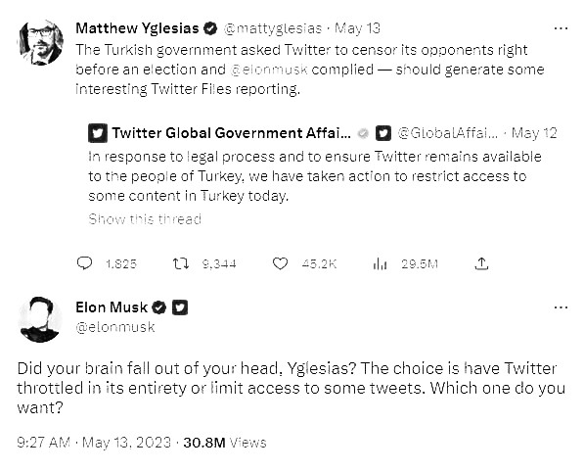The height and width of the screenshot is (472, 584).
Task: Click Twitter logo badge beside Global Government Affairs
Action: [383, 133]
